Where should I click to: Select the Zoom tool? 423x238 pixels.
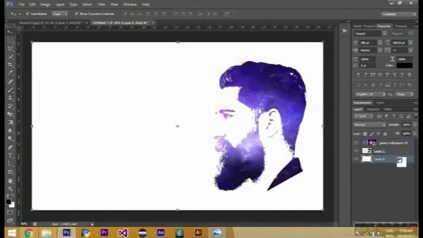click(11, 188)
